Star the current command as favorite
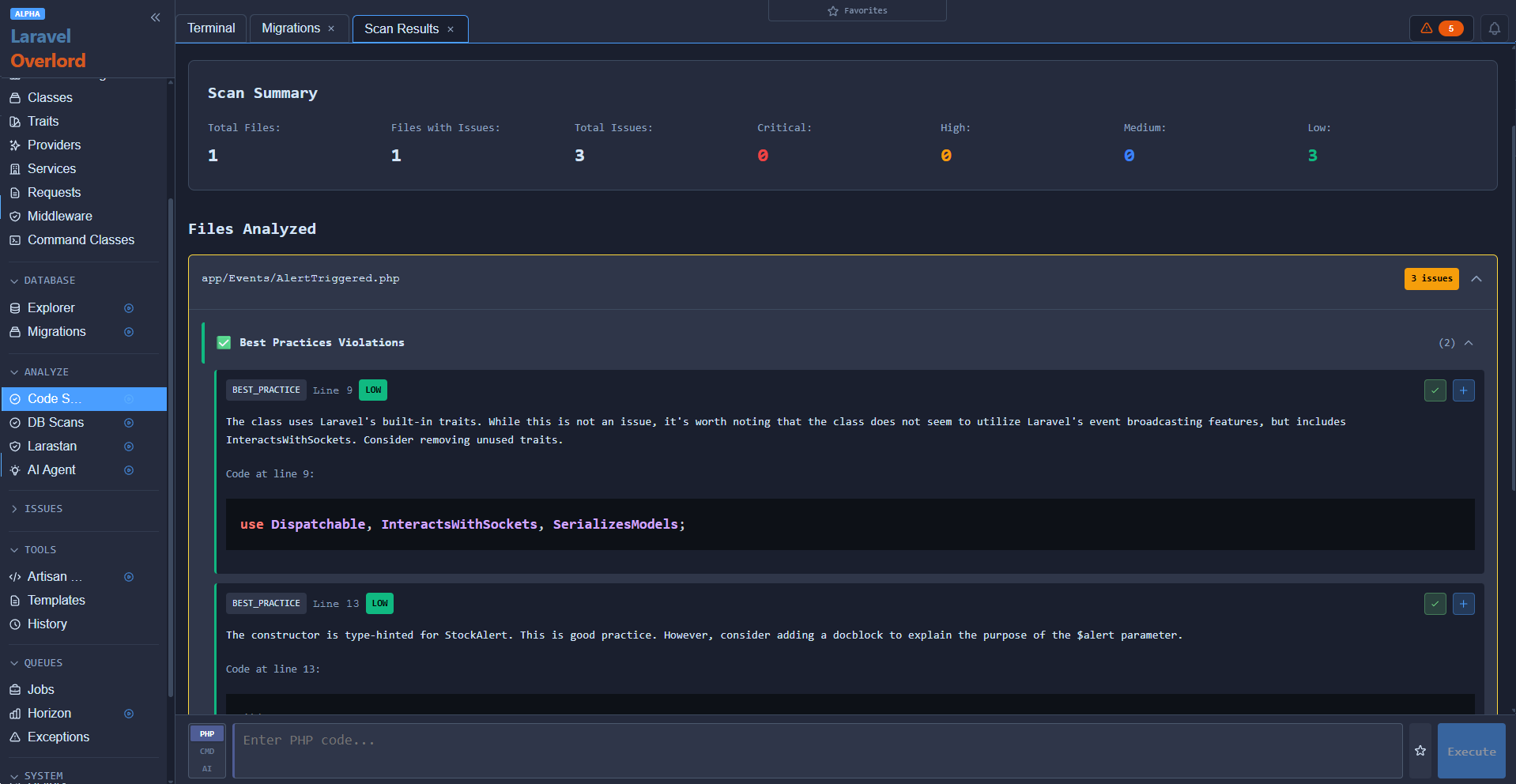The height and width of the screenshot is (784, 1516). click(1419, 751)
